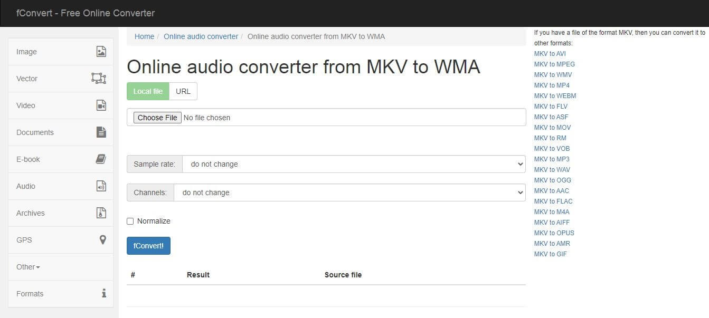
Task: Open the Formats menu item
Action: [61, 294]
